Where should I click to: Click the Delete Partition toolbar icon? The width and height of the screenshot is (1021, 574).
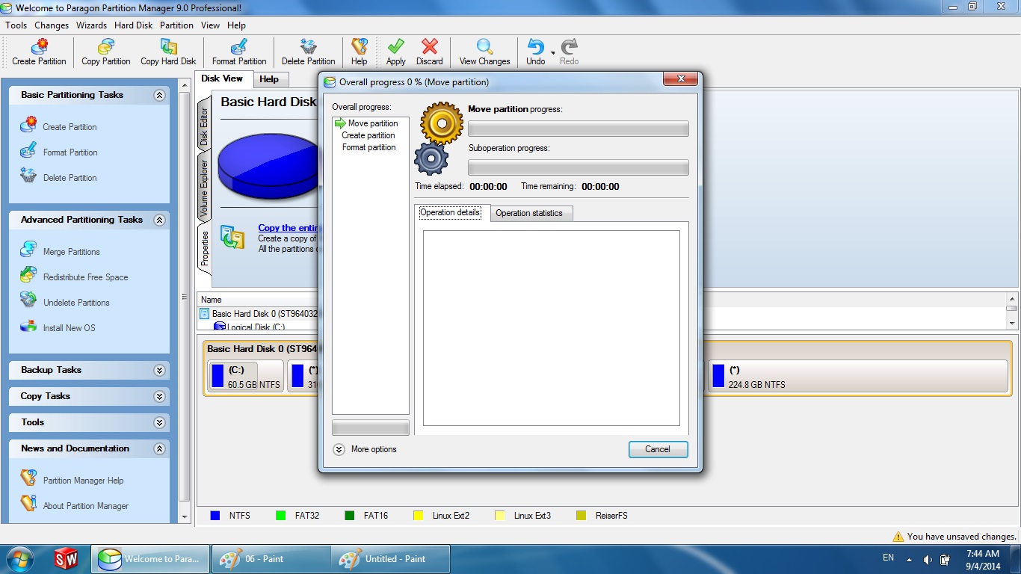(x=308, y=52)
